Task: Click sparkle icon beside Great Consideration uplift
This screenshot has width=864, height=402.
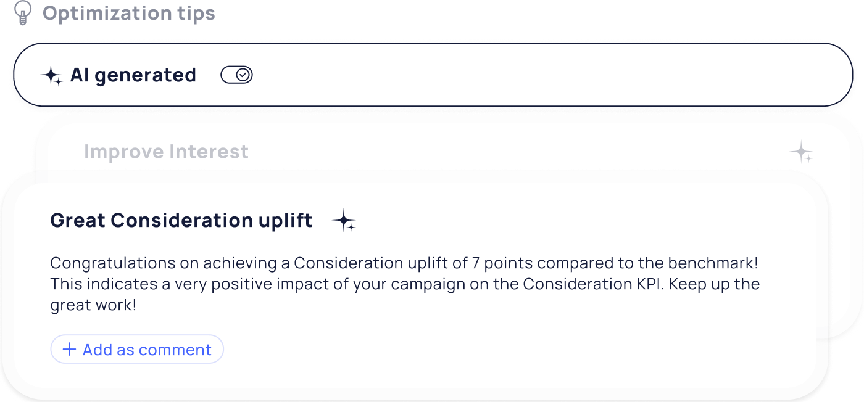Action: (344, 221)
